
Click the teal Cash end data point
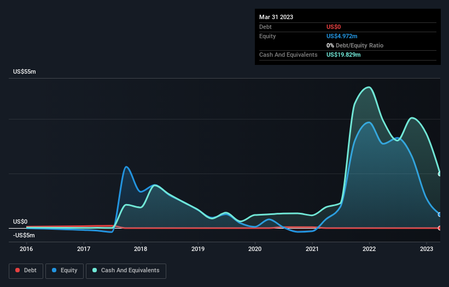tap(440, 174)
